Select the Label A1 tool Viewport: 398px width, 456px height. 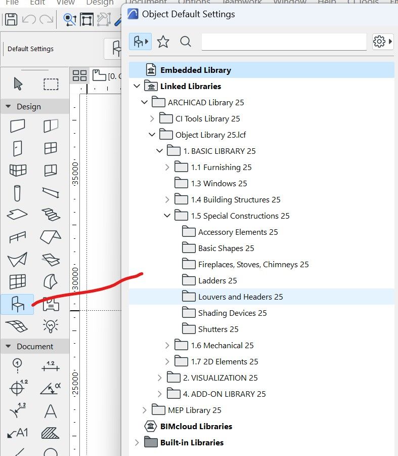[x=17, y=433]
